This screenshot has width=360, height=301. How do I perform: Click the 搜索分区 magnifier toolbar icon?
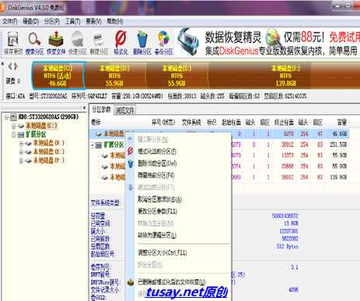(34, 43)
